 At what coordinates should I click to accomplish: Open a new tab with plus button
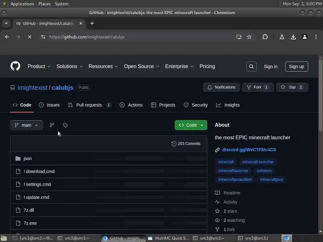[92, 23]
